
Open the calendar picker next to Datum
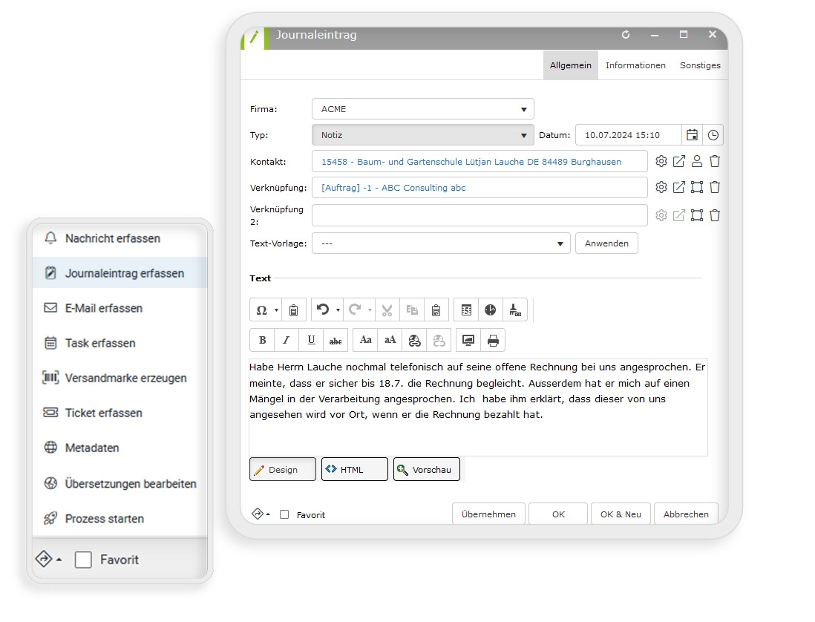tap(693, 134)
